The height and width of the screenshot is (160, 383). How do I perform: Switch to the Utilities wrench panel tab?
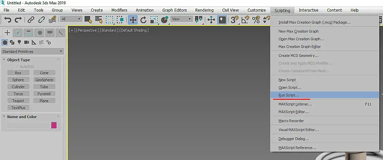pos(60,33)
